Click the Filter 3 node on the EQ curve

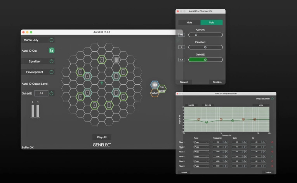[x=221, y=119]
